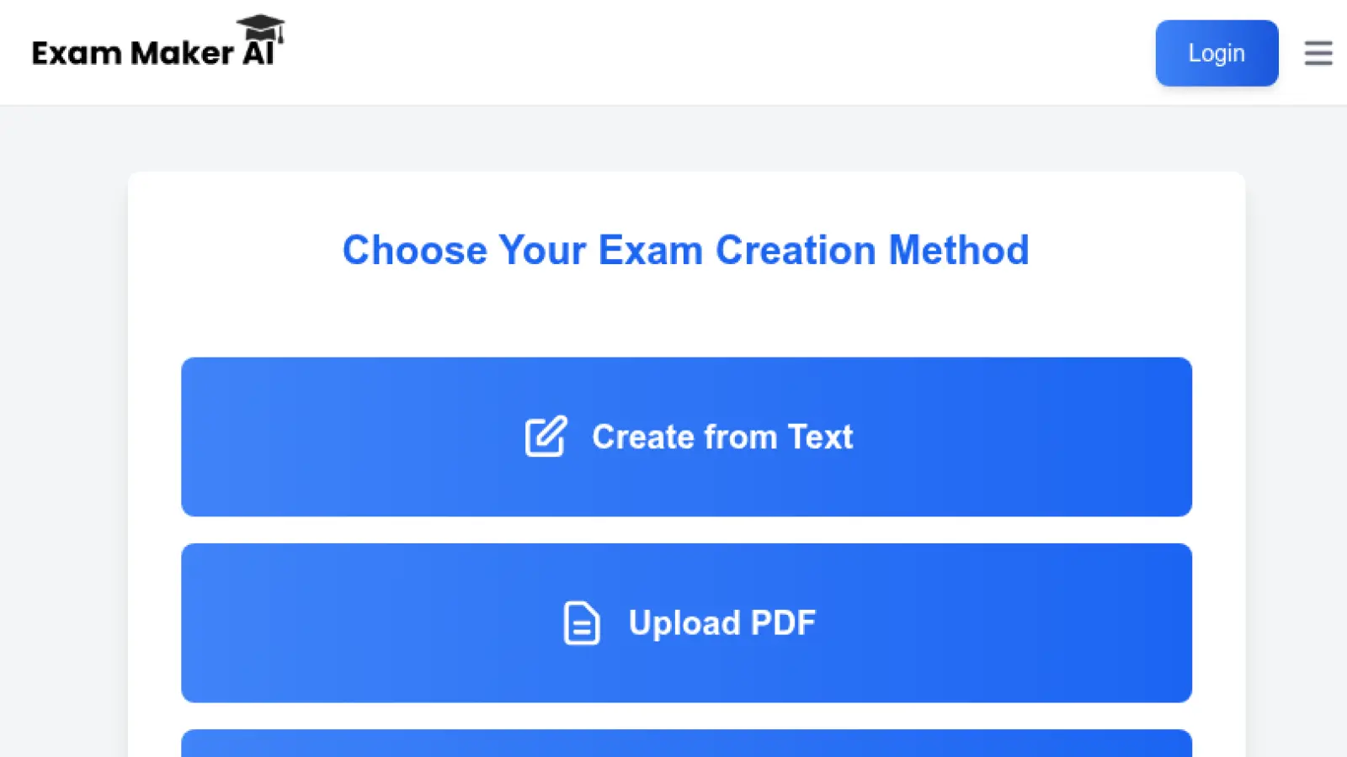Select the pencil edit icon on Create from Text

coord(544,437)
